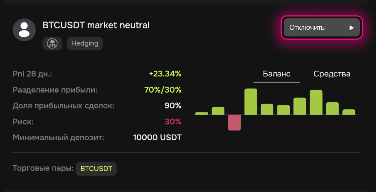Image resolution: width=376 pixels, height=192 pixels.
Task: Click the first green bar in balance chart
Action: [x=201, y=113]
